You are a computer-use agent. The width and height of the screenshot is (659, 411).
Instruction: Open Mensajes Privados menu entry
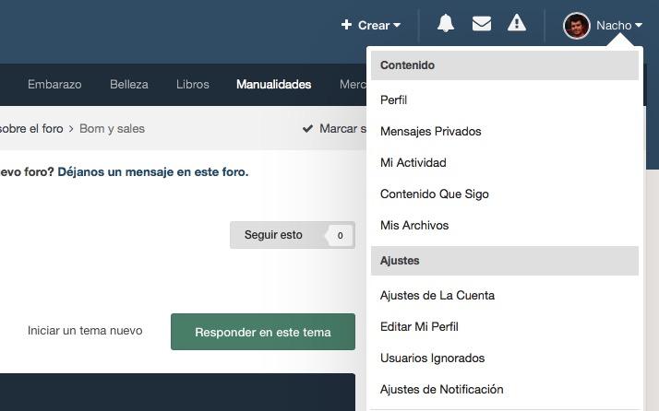(504, 132)
